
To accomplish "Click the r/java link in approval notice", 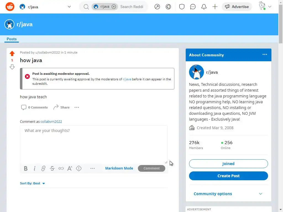I will point(127,79).
